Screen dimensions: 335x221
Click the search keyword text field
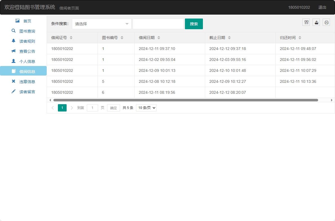(x=158, y=24)
